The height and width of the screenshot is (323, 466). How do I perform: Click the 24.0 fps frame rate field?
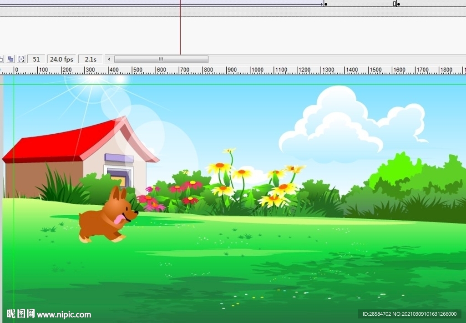(61, 59)
